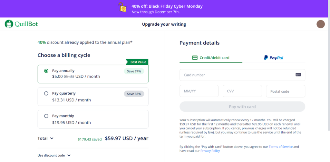Open the Terms of Service link

[280, 147]
